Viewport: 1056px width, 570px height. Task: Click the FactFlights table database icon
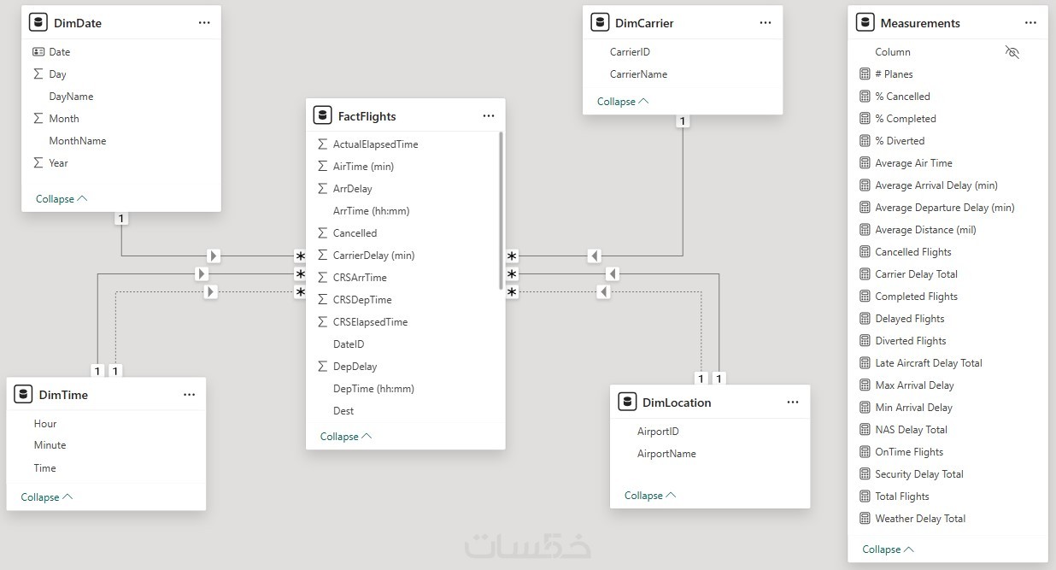click(322, 115)
